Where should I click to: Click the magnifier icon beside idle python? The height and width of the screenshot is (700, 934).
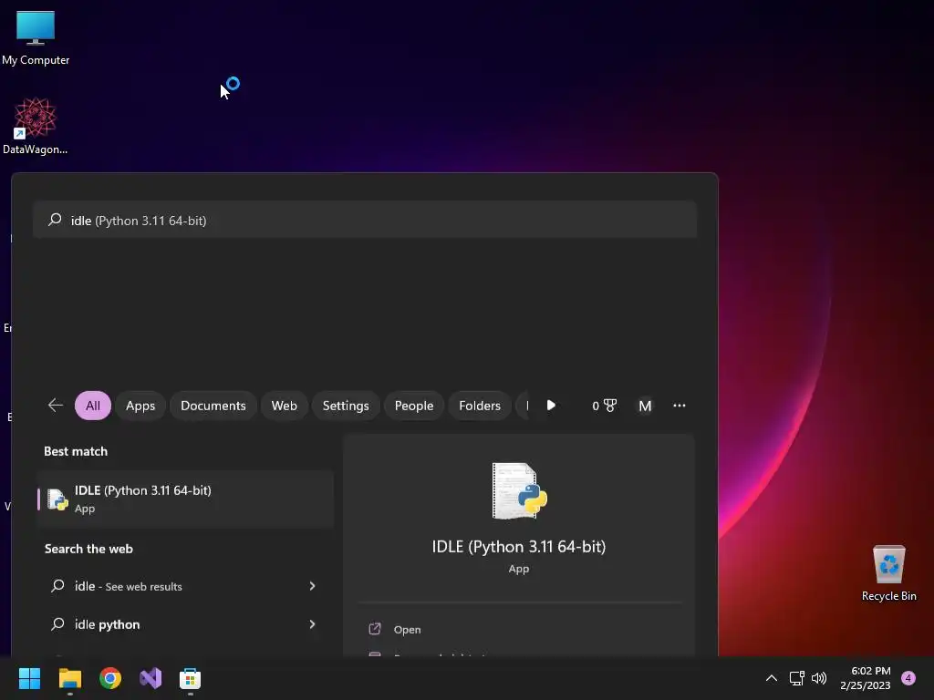(x=57, y=623)
